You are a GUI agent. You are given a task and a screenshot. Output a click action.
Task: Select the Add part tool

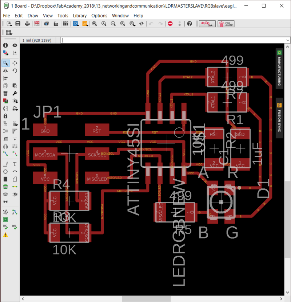[5, 101]
